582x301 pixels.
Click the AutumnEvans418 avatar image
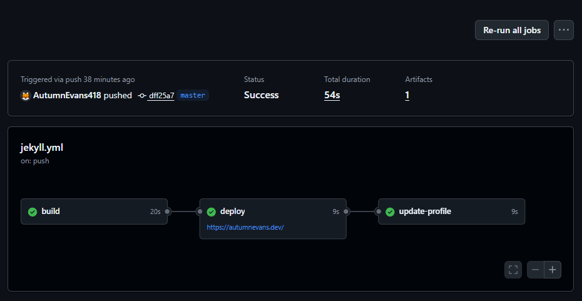tap(26, 96)
